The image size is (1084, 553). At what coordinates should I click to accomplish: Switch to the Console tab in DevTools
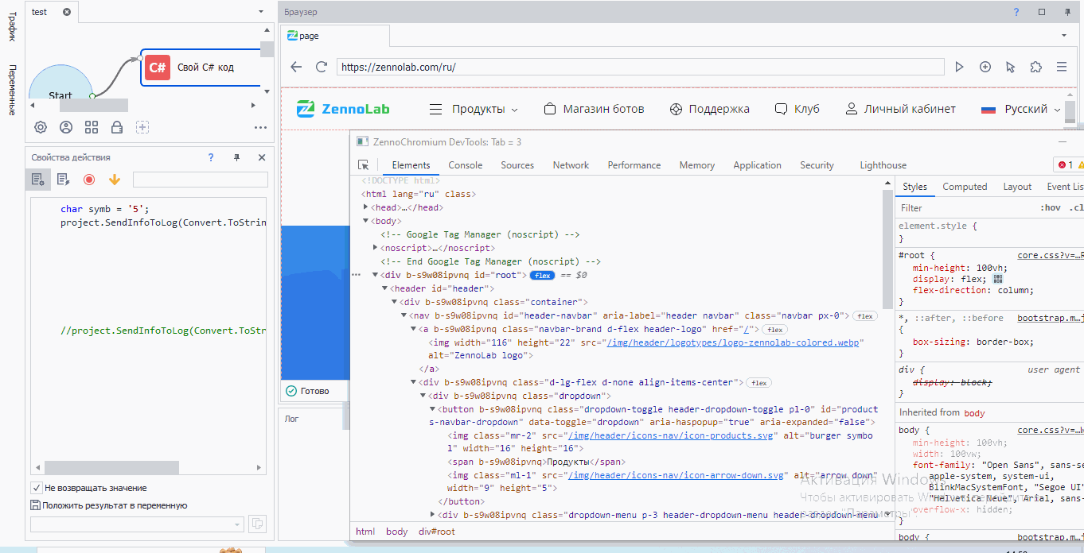tap(466, 165)
